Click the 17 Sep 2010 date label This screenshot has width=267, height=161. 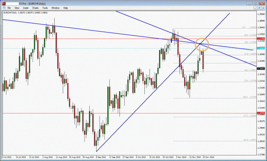115,157
